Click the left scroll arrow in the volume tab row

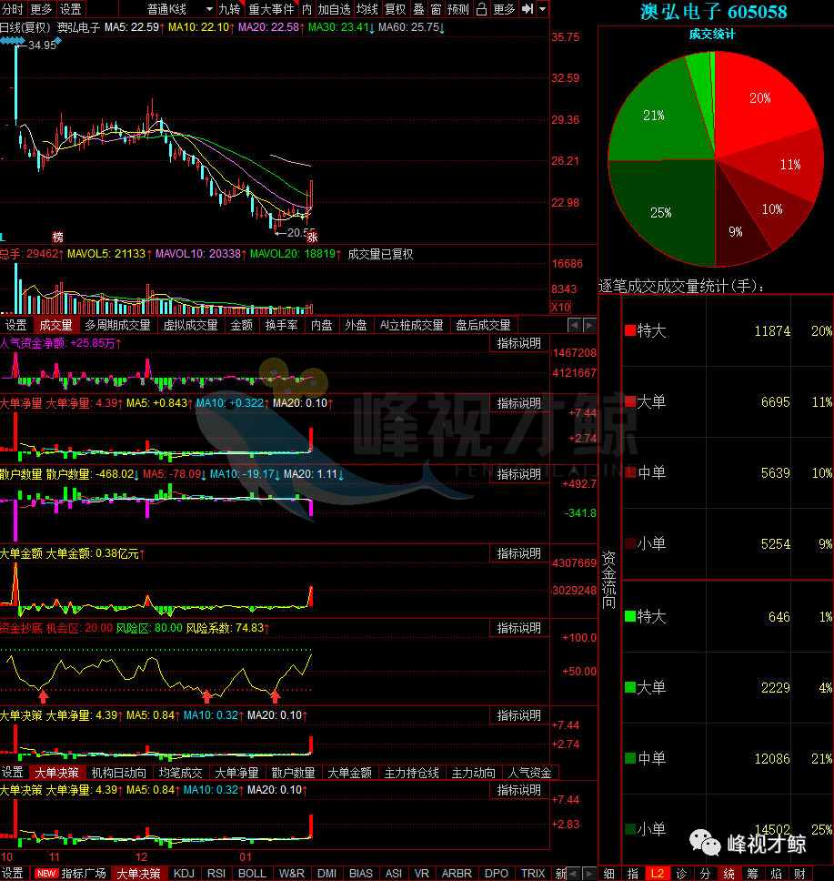[x=574, y=325]
